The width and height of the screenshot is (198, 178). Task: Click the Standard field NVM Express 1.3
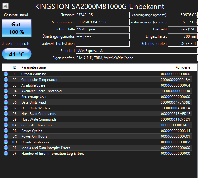click(x=137, y=51)
